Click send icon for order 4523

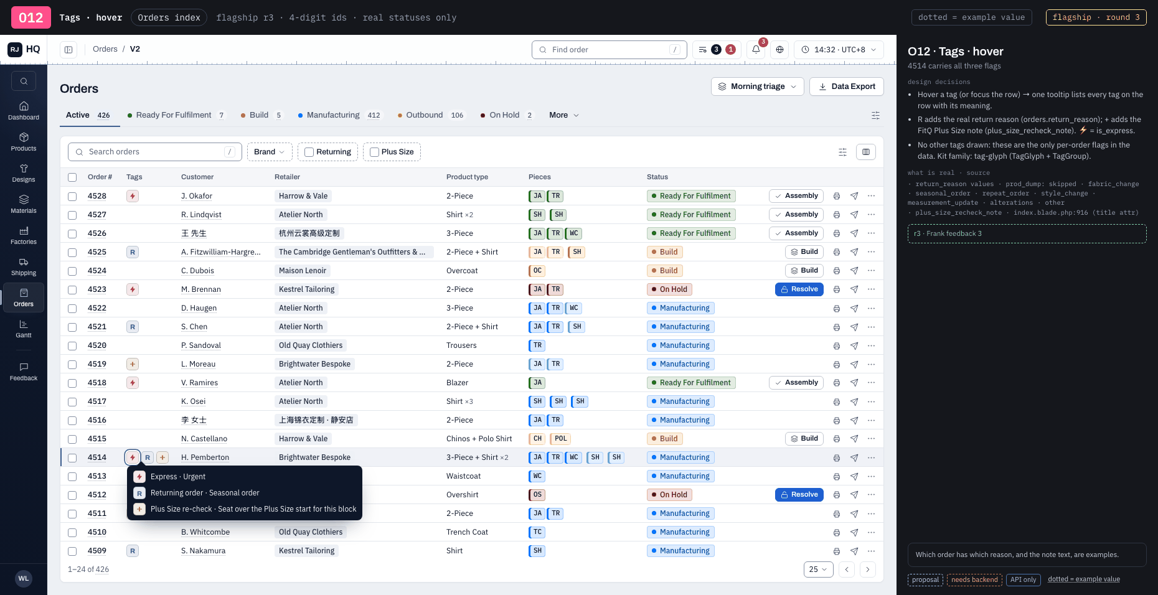tap(854, 289)
